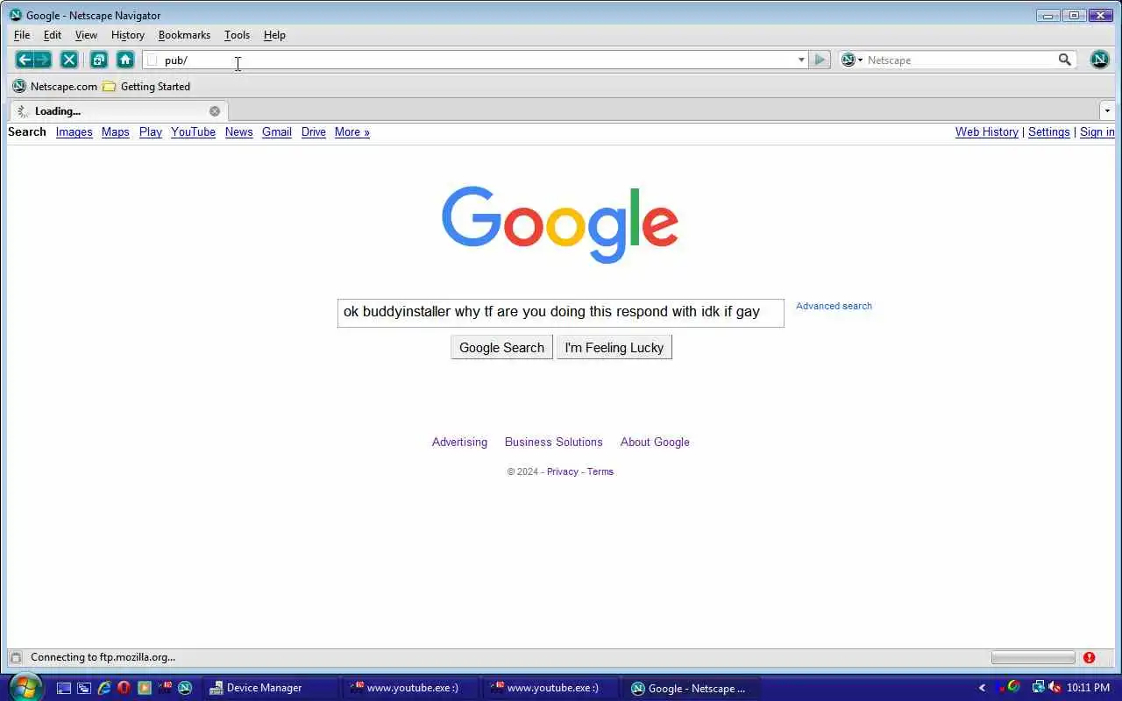Click the Google Search button
1122x701 pixels.
(501, 347)
